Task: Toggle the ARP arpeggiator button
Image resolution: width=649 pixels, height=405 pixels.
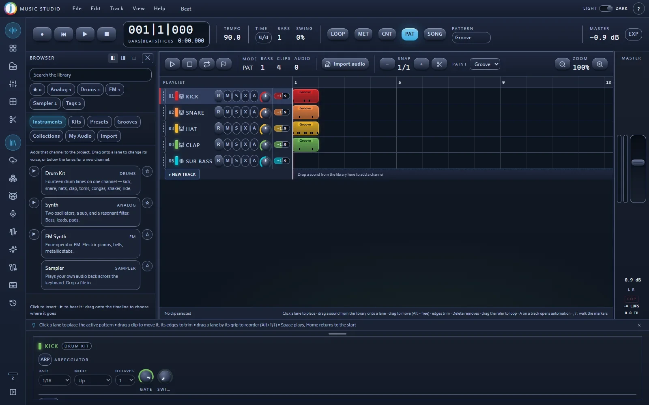Action: [x=45, y=360]
